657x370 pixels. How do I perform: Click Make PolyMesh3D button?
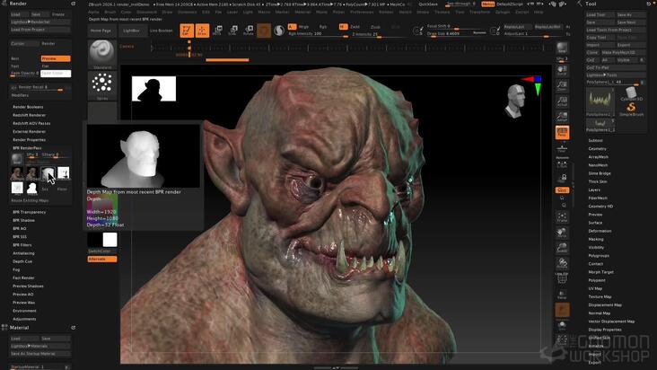[624, 52]
